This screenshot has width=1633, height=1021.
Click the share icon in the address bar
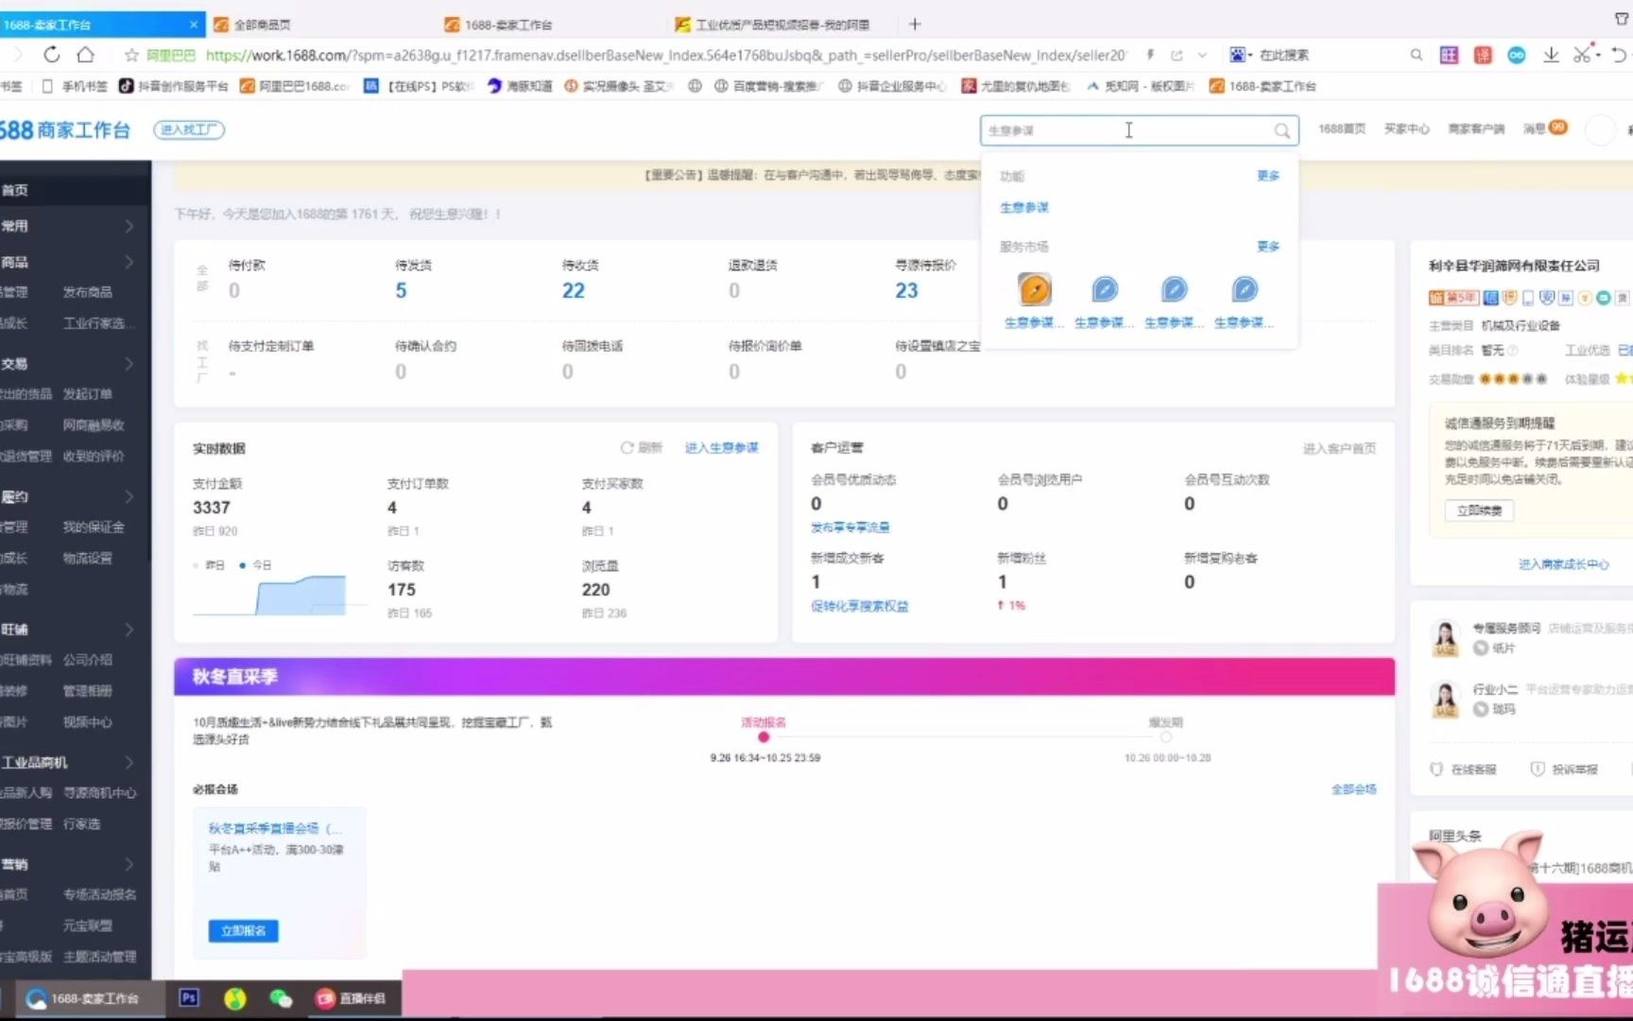click(x=1177, y=55)
